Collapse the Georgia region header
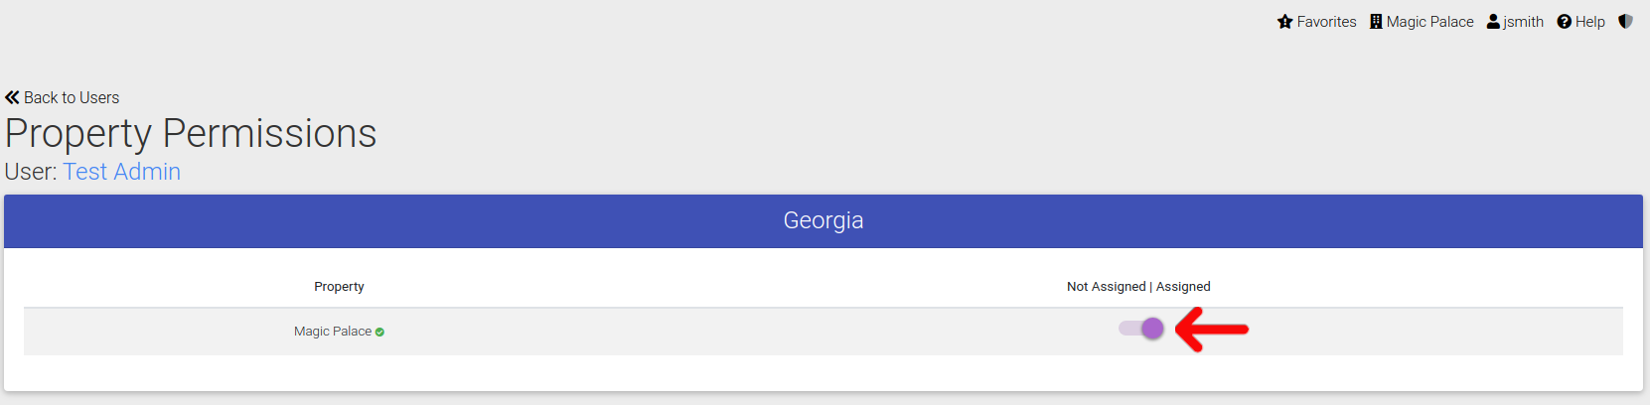 pos(824,220)
